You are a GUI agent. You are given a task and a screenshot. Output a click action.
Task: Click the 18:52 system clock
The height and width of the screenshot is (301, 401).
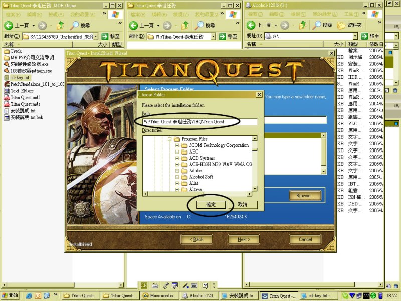coord(391,296)
